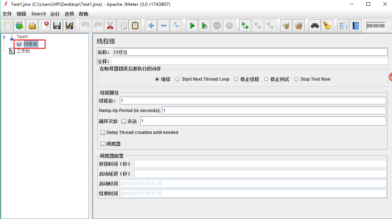Click the 线程数 input field
Image resolution: width=392 pixels, height=219 pixels.
[253, 101]
